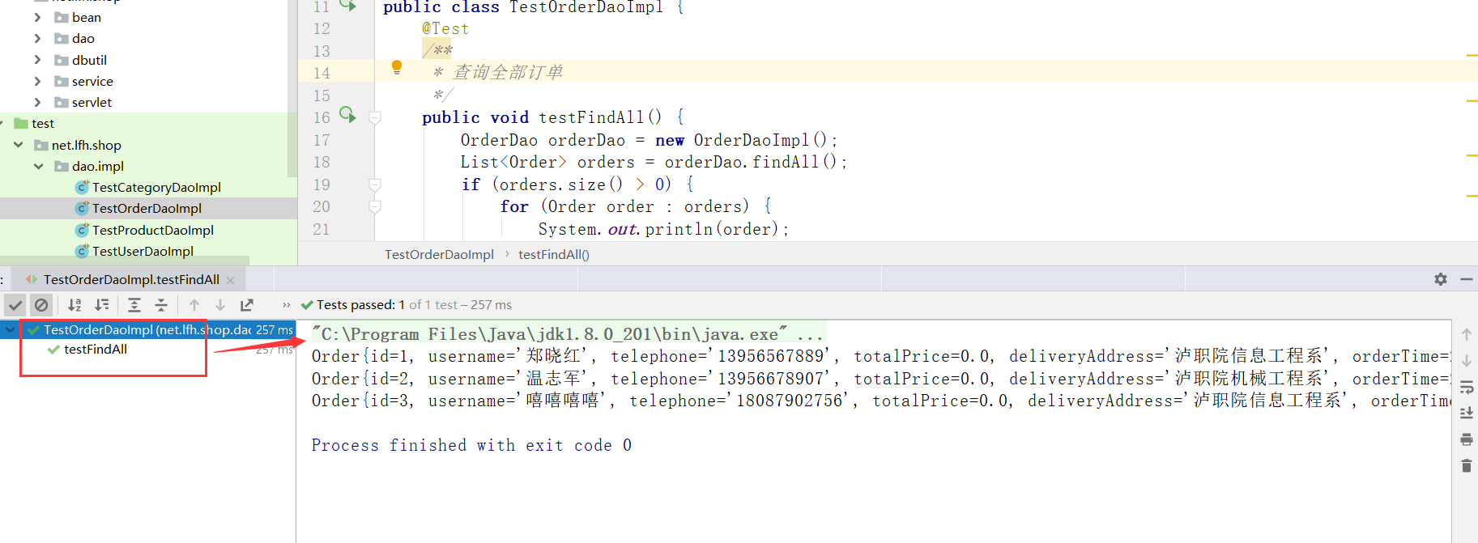Sort test results alphabetically
Viewport: 1478px width, 543px height.
pos(75,305)
